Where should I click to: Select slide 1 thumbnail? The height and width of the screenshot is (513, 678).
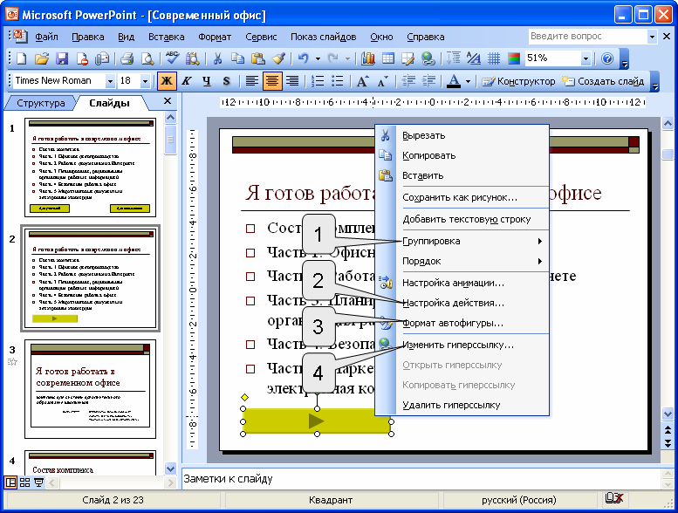tap(91, 167)
